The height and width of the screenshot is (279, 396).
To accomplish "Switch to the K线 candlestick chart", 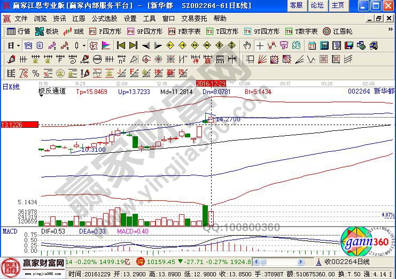I will tap(74, 31).
